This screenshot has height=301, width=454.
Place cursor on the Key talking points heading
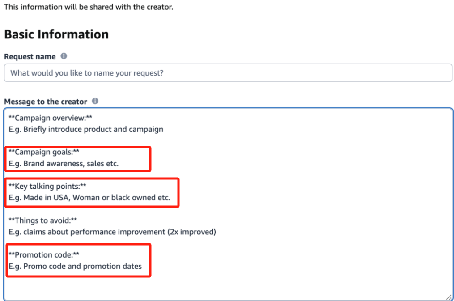click(x=47, y=187)
